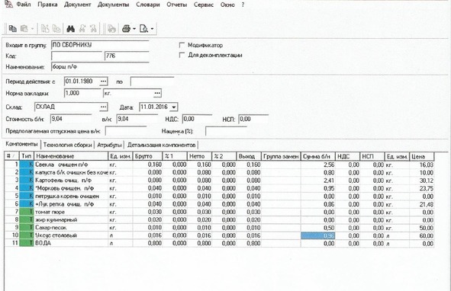Image resolution: width=451 pixels, height=291 pixels.
Task: Sort by Сумма б/н column header
Action: point(317,156)
